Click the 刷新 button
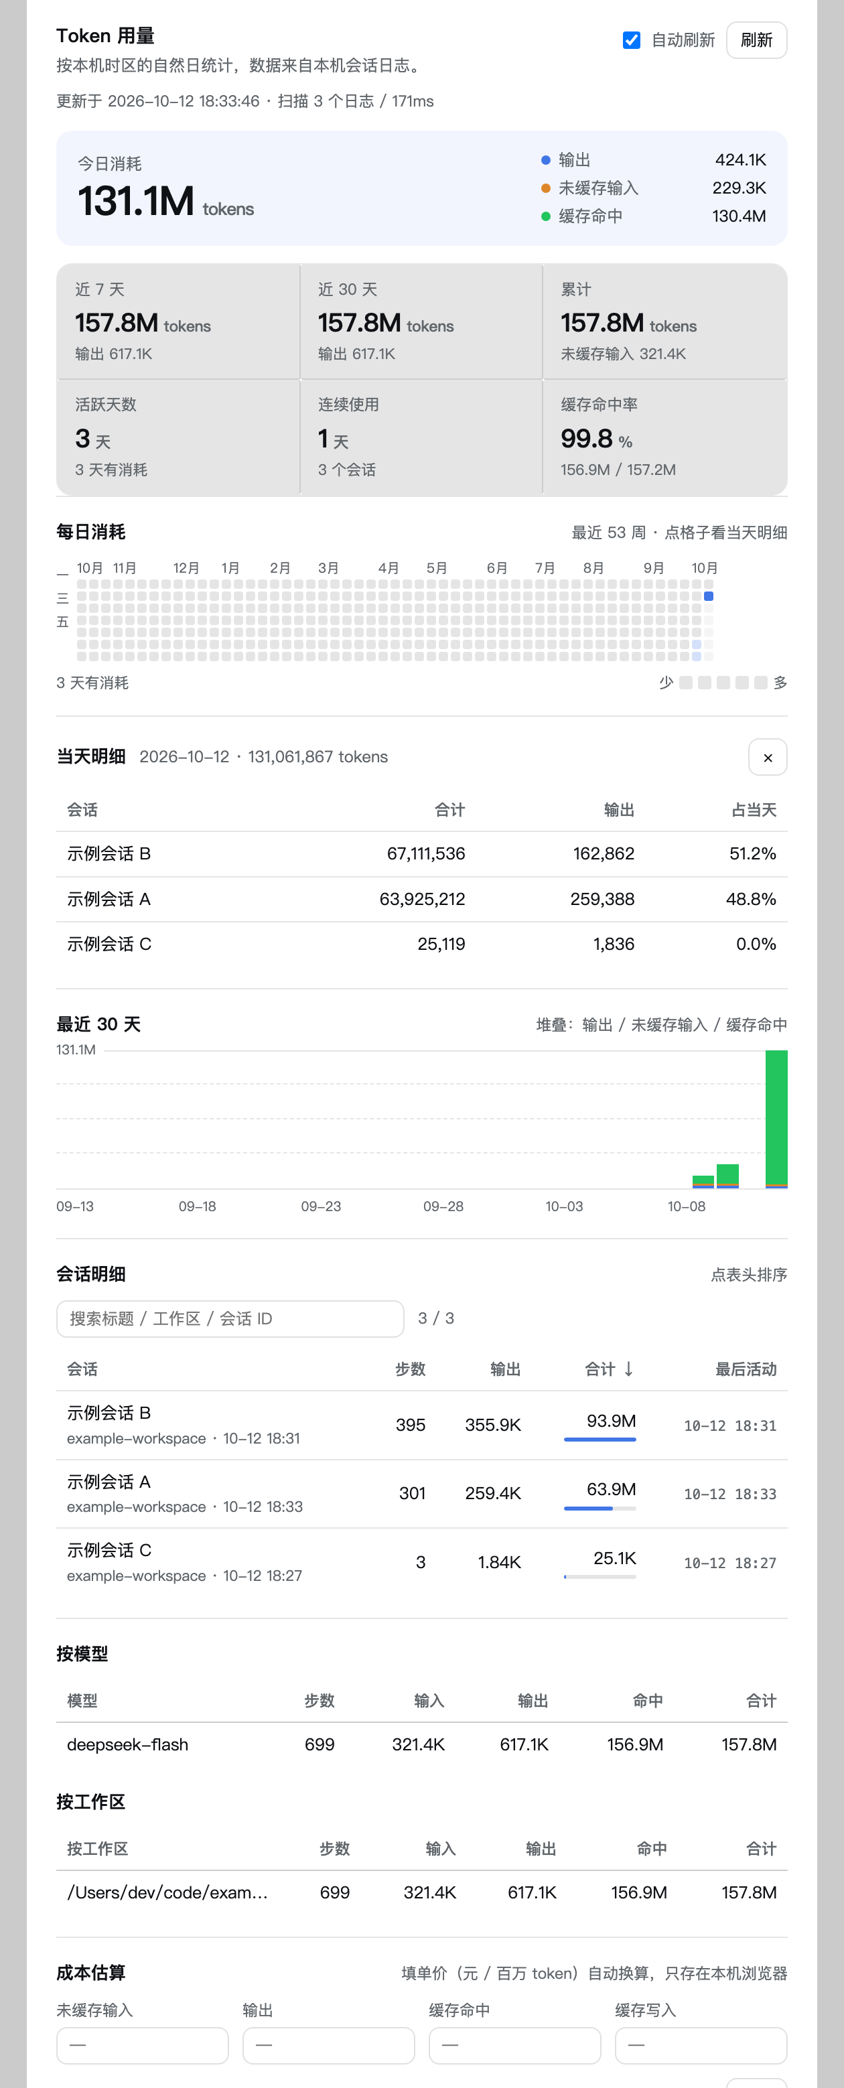Screen dimensions: 844x2088 point(756,41)
